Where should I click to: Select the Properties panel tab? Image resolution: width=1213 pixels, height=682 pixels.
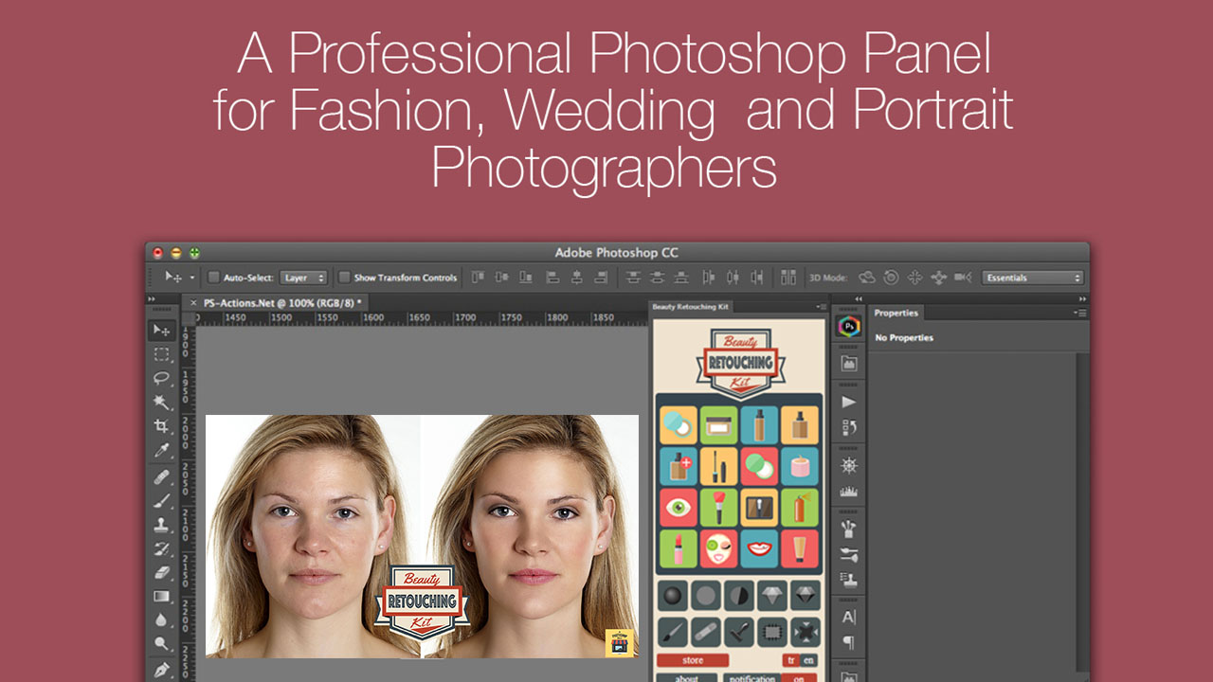896,313
